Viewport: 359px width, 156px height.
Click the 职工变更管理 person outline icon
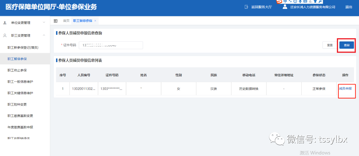[5, 36]
